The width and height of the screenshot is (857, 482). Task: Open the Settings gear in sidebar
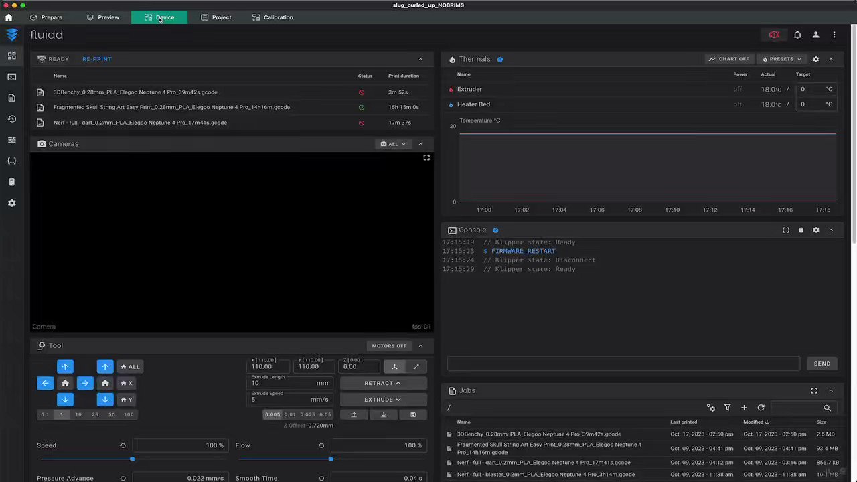click(x=11, y=203)
